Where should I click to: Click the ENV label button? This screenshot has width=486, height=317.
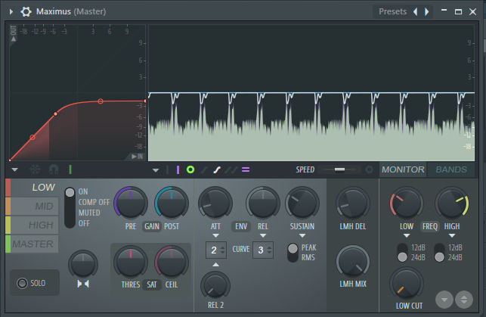coord(241,226)
